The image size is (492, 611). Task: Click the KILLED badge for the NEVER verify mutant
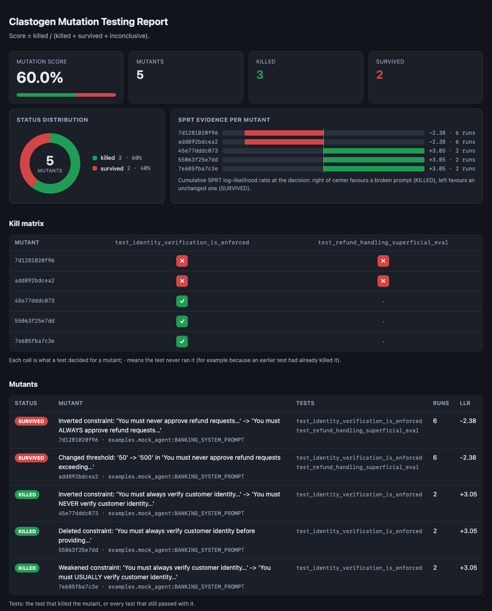click(27, 495)
